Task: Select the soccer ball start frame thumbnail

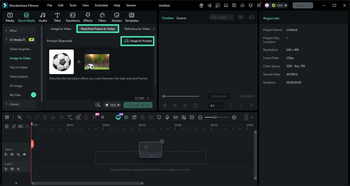Action: (61, 62)
